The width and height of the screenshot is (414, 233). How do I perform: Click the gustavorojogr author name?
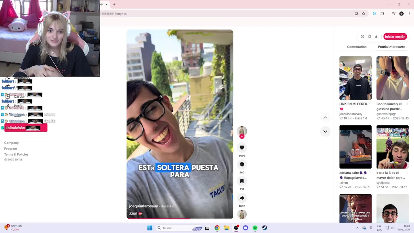click(386, 114)
